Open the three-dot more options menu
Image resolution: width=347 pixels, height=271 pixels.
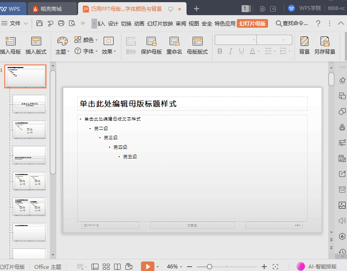click(x=330, y=23)
